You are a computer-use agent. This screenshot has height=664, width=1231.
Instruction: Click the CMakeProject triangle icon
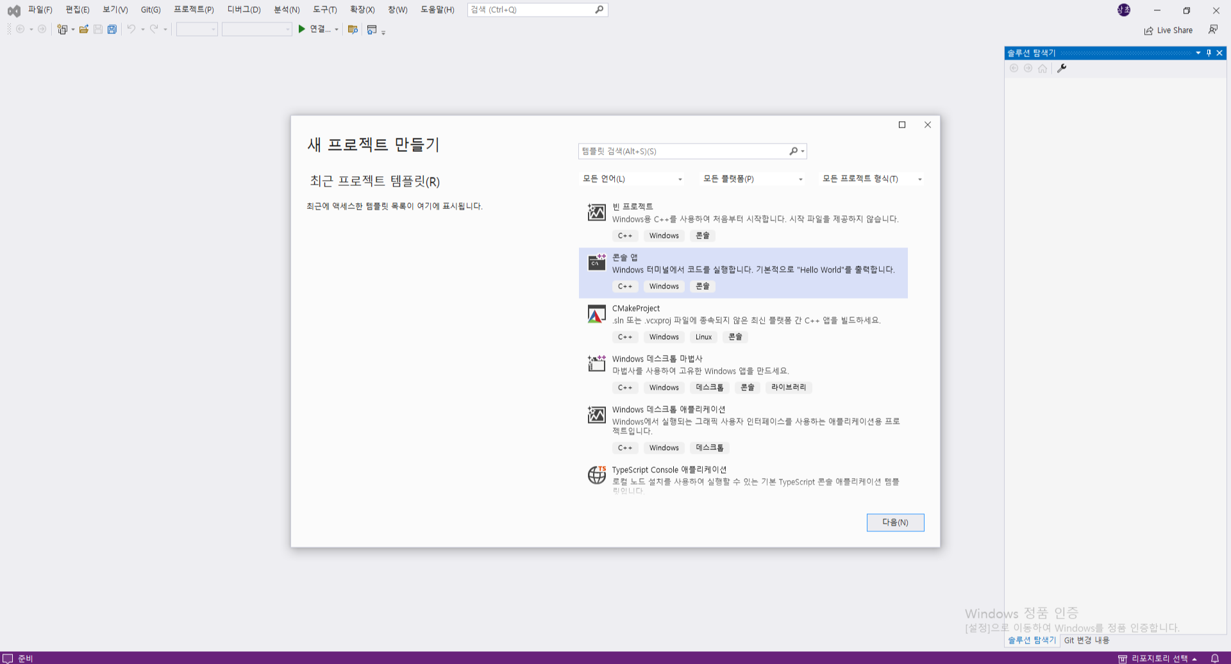[x=596, y=314]
